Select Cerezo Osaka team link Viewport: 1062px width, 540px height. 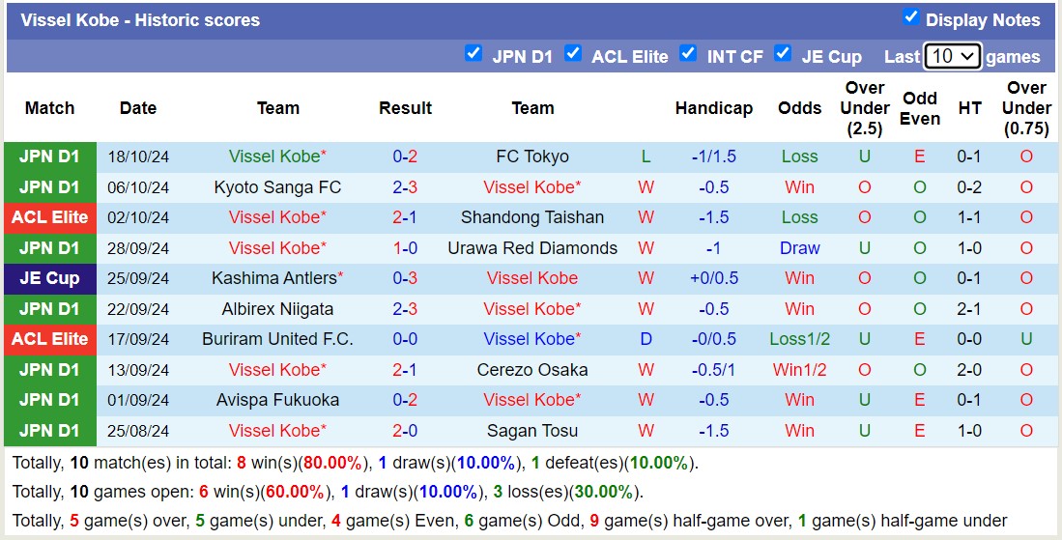pos(532,370)
